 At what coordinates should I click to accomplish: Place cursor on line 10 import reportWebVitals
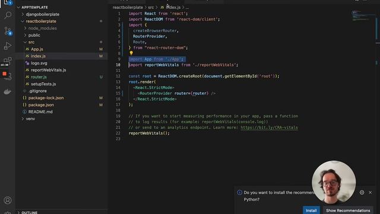click(183, 65)
